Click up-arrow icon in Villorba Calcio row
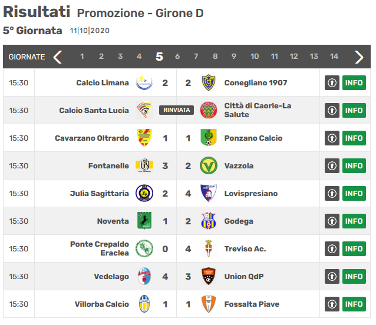 (332, 304)
